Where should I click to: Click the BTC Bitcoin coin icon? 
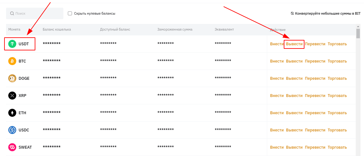click(12, 61)
